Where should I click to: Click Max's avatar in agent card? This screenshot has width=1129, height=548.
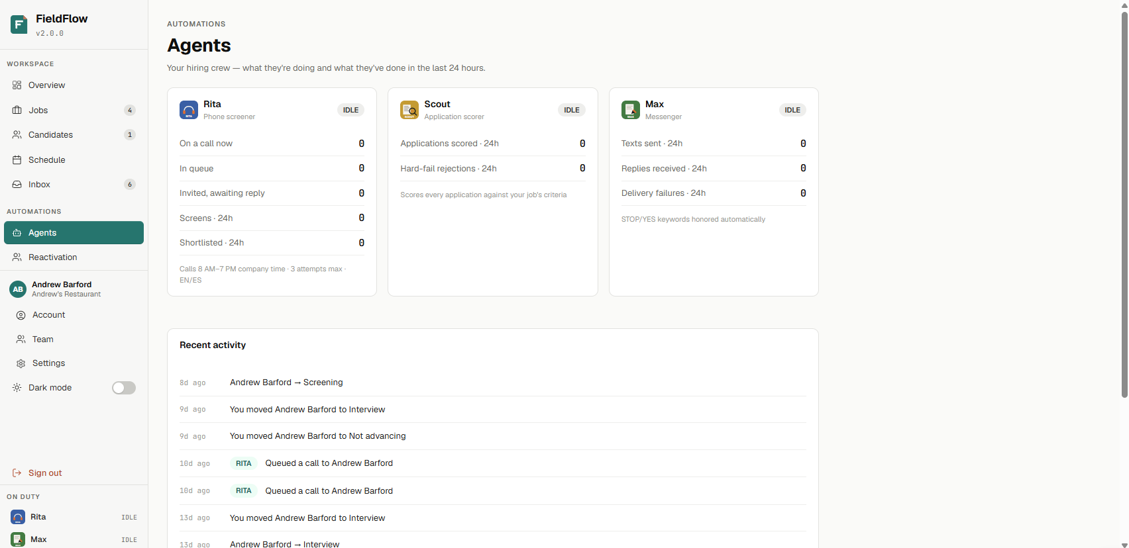(x=631, y=110)
